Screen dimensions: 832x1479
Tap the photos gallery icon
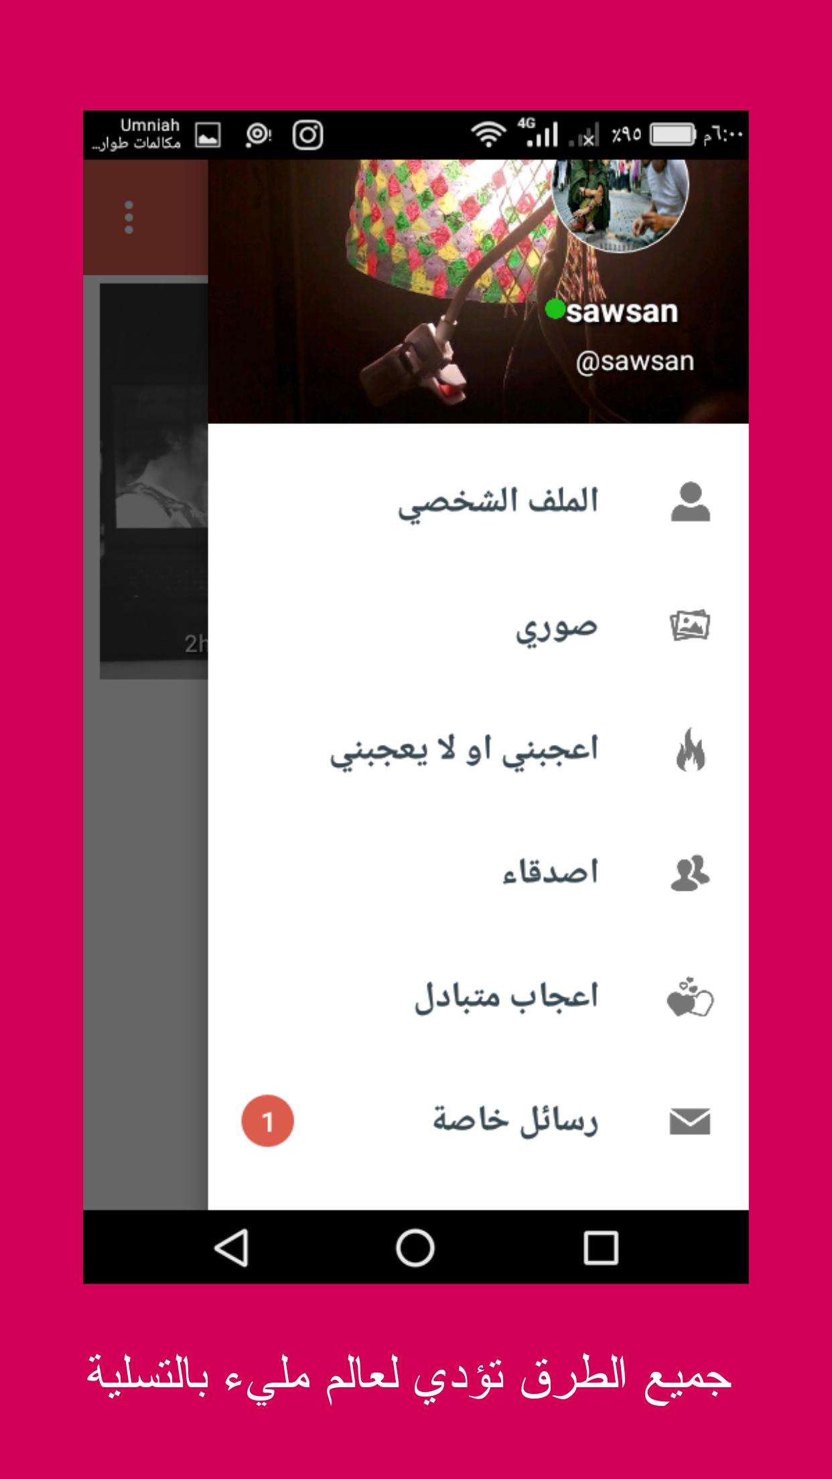pyautogui.click(x=690, y=626)
